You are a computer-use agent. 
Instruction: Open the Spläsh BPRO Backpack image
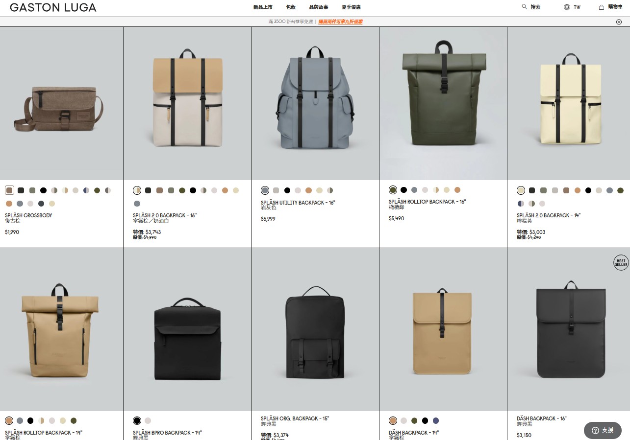point(187,329)
